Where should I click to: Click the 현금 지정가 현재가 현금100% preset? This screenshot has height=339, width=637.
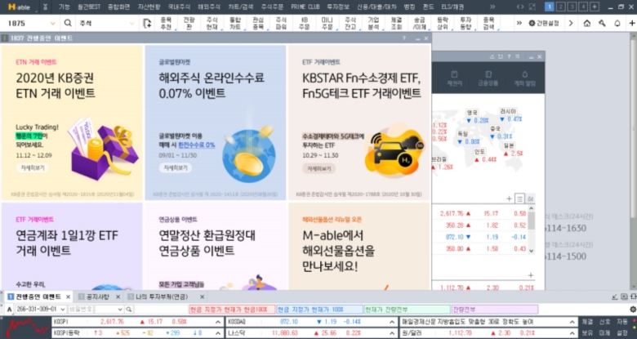[232, 310]
